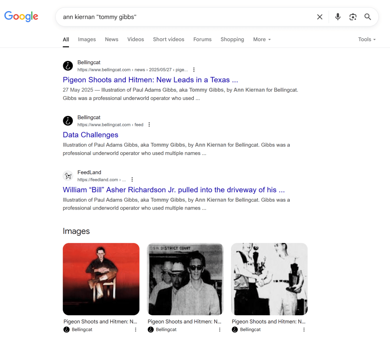390x340 pixels.
Task: Open the Tools dropdown
Action: (x=367, y=39)
